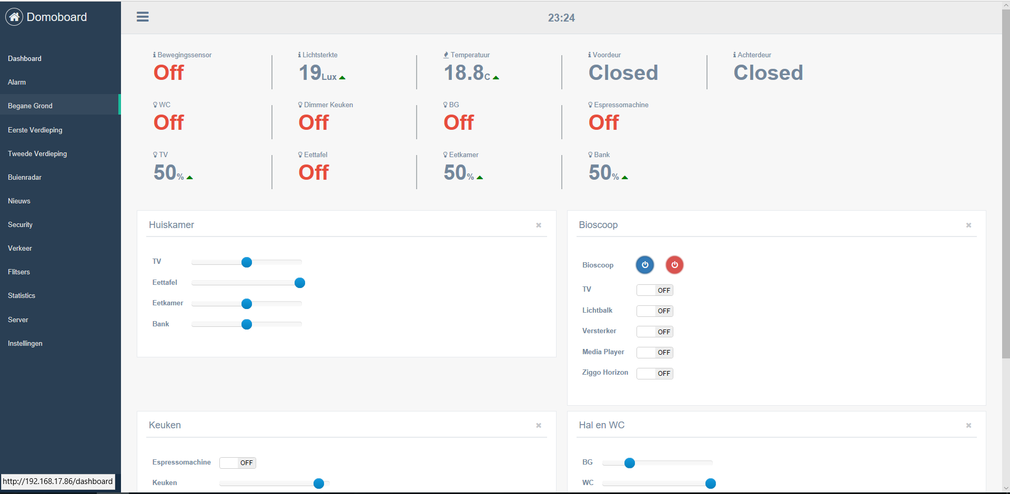Turn on Bioscoop with blue power button
This screenshot has height=494, width=1010.
[645, 265]
